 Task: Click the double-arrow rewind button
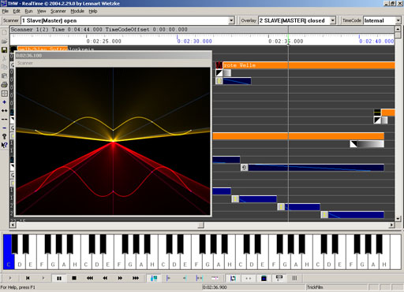point(105,278)
